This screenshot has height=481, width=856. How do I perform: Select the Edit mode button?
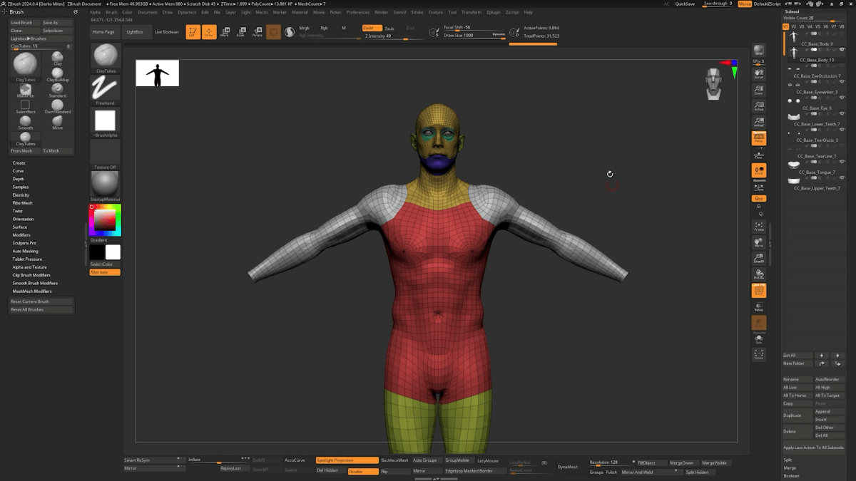tap(193, 32)
